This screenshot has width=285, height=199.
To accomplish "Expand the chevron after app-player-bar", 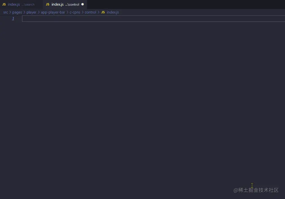I will (67, 12).
